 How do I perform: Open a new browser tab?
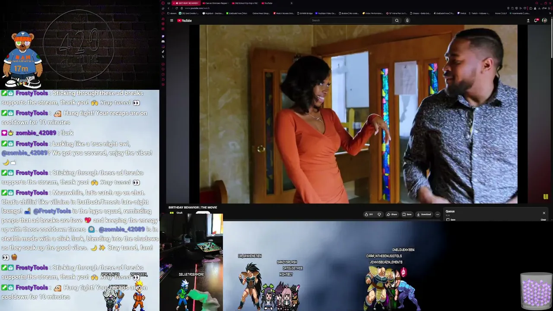[x=291, y=3]
